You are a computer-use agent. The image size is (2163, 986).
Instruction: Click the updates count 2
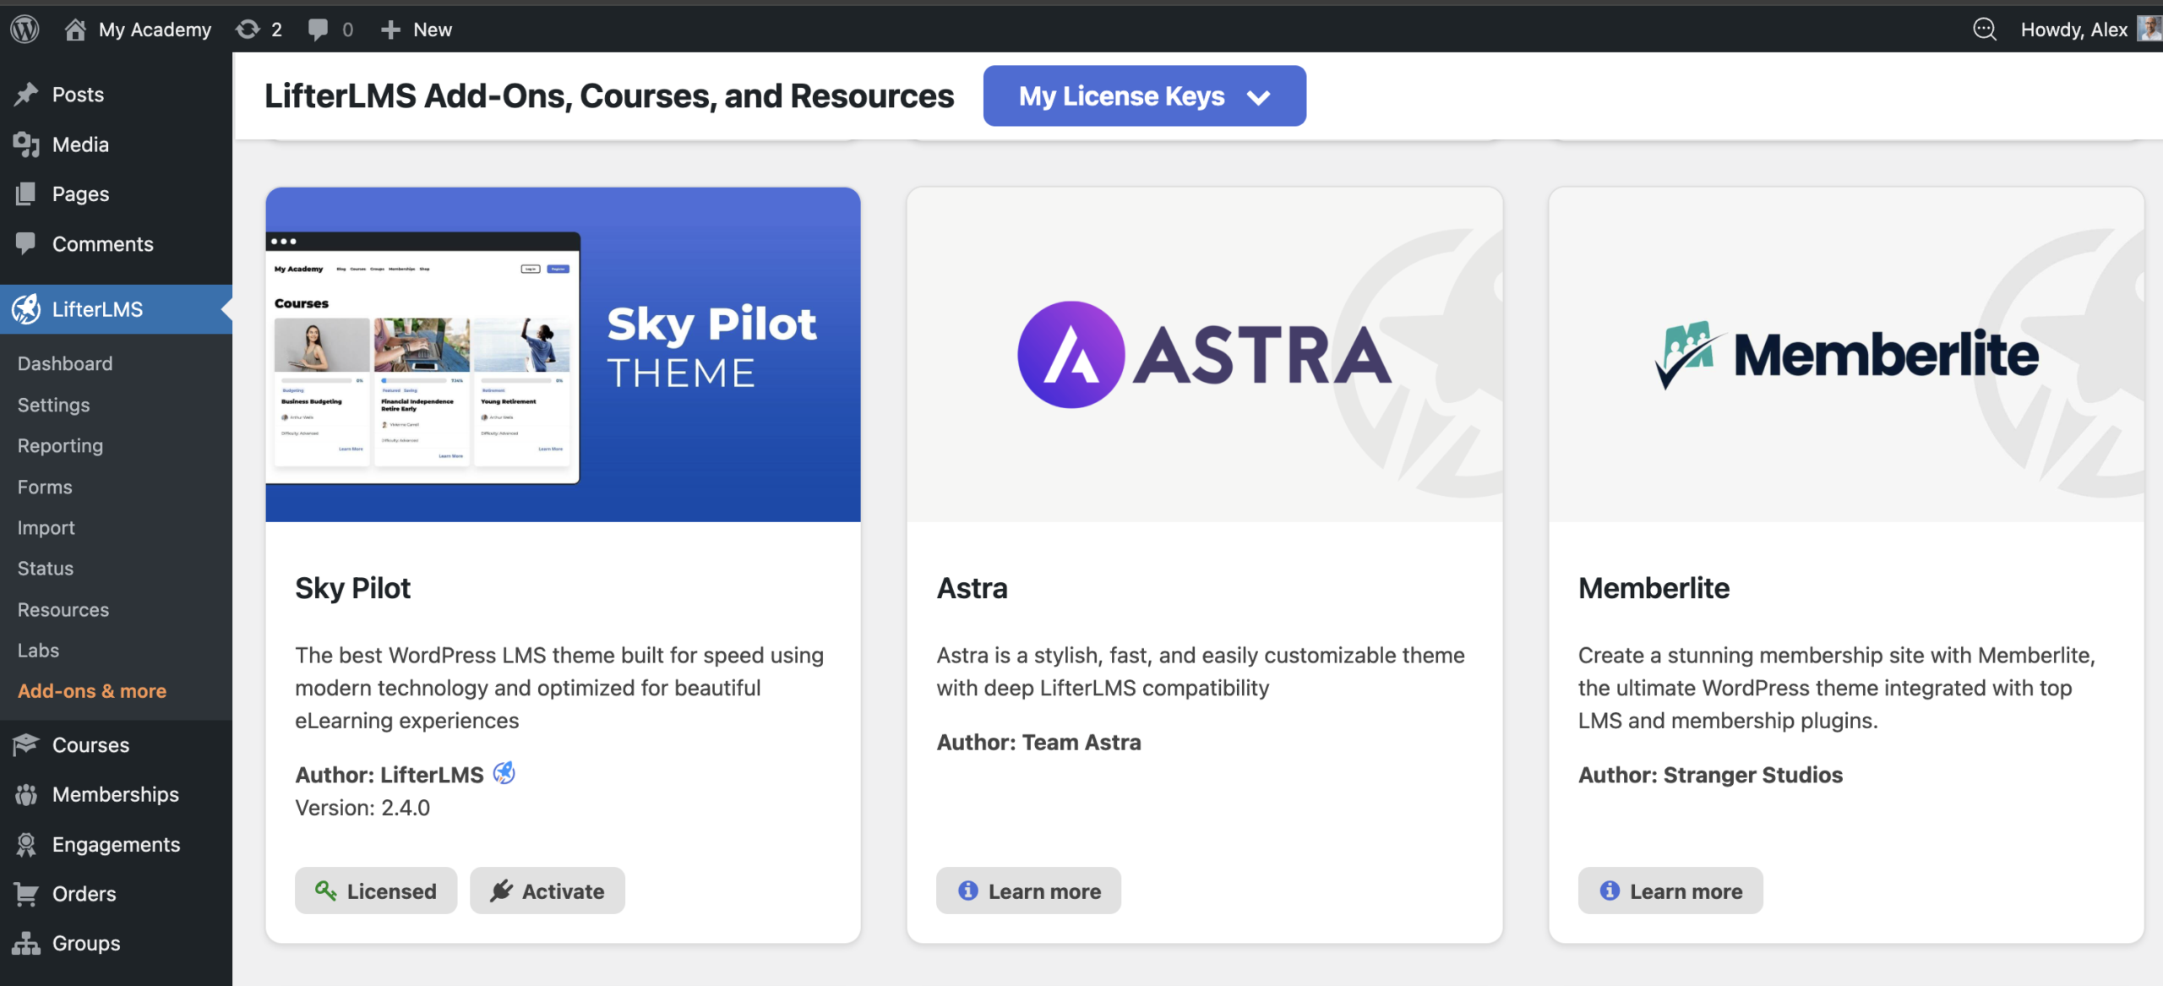coord(276,30)
